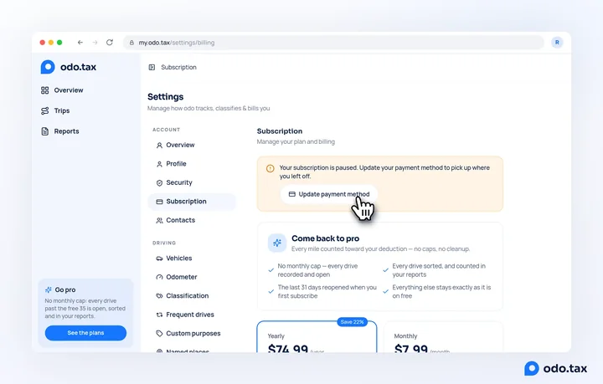Click the Contacts people icon
The height and width of the screenshot is (384, 603).
coord(159,220)
